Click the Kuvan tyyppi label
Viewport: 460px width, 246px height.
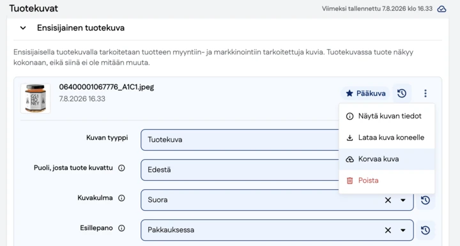click(x=107, y=137)
